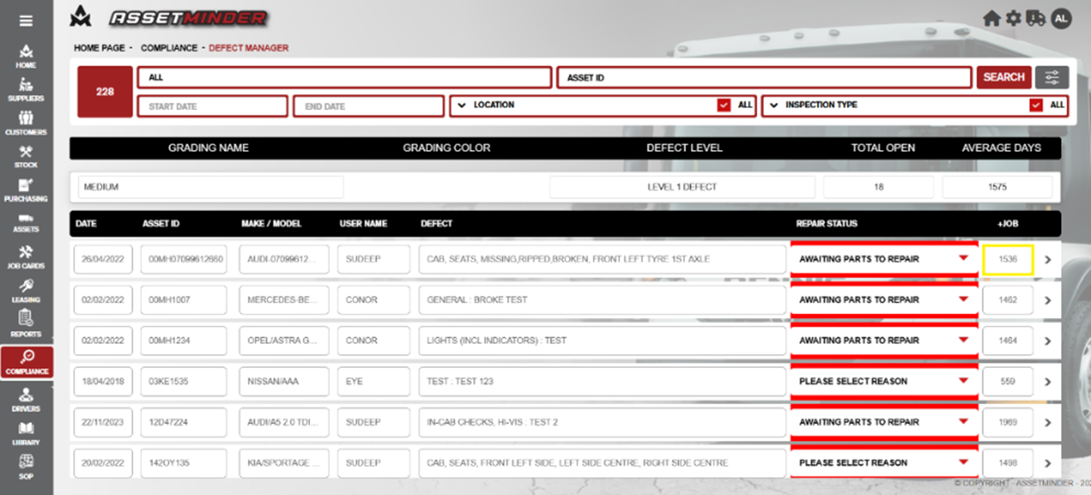Image resolution: width=1091 pixels, height=495 pixels.
Task: Open row arrow for job 1536
Action: 1048,259
